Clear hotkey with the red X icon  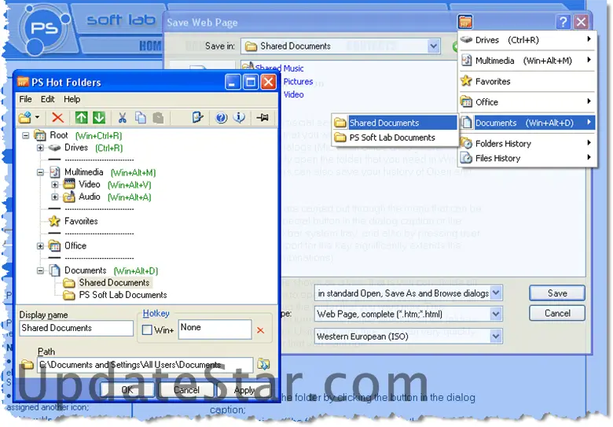pyautogui.click(x=260, y=331)
